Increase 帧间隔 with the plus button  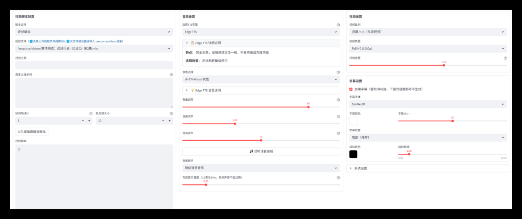click(89, 121)
